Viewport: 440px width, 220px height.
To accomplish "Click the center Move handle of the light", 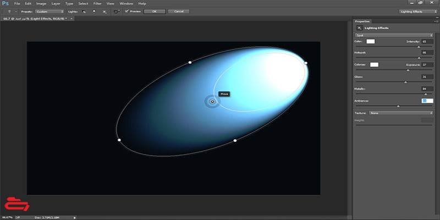I will point(212,101).
